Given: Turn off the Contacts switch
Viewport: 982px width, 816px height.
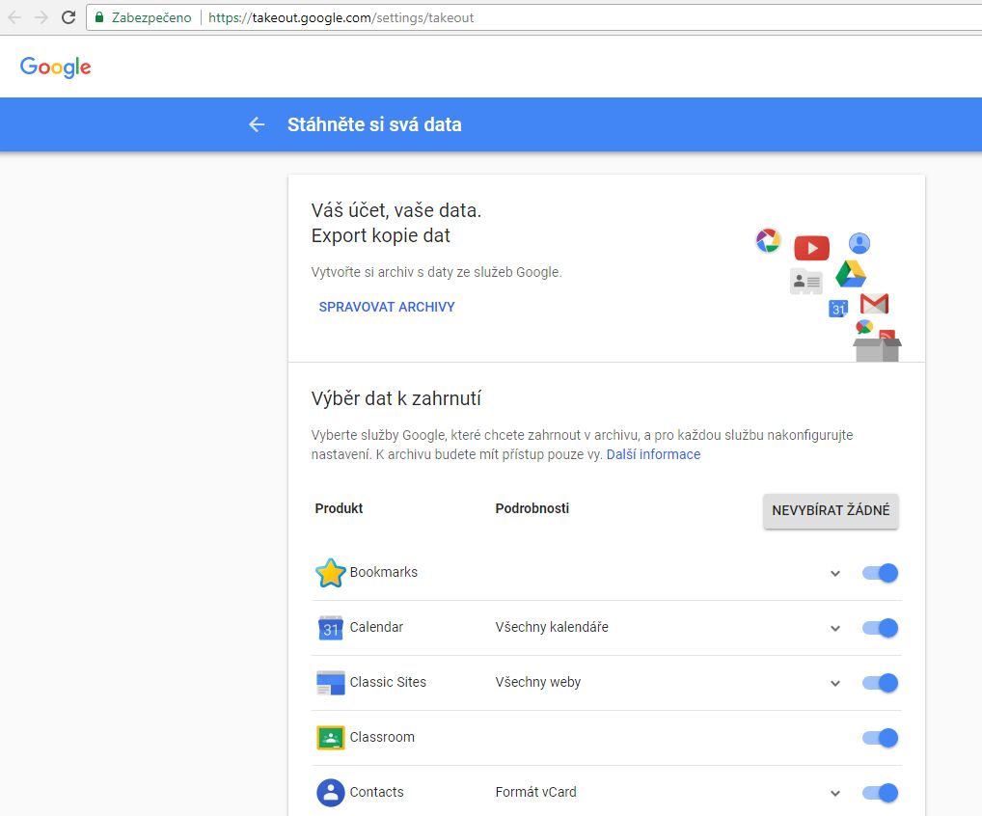Looking at the screenshot, I should (880, 794).
